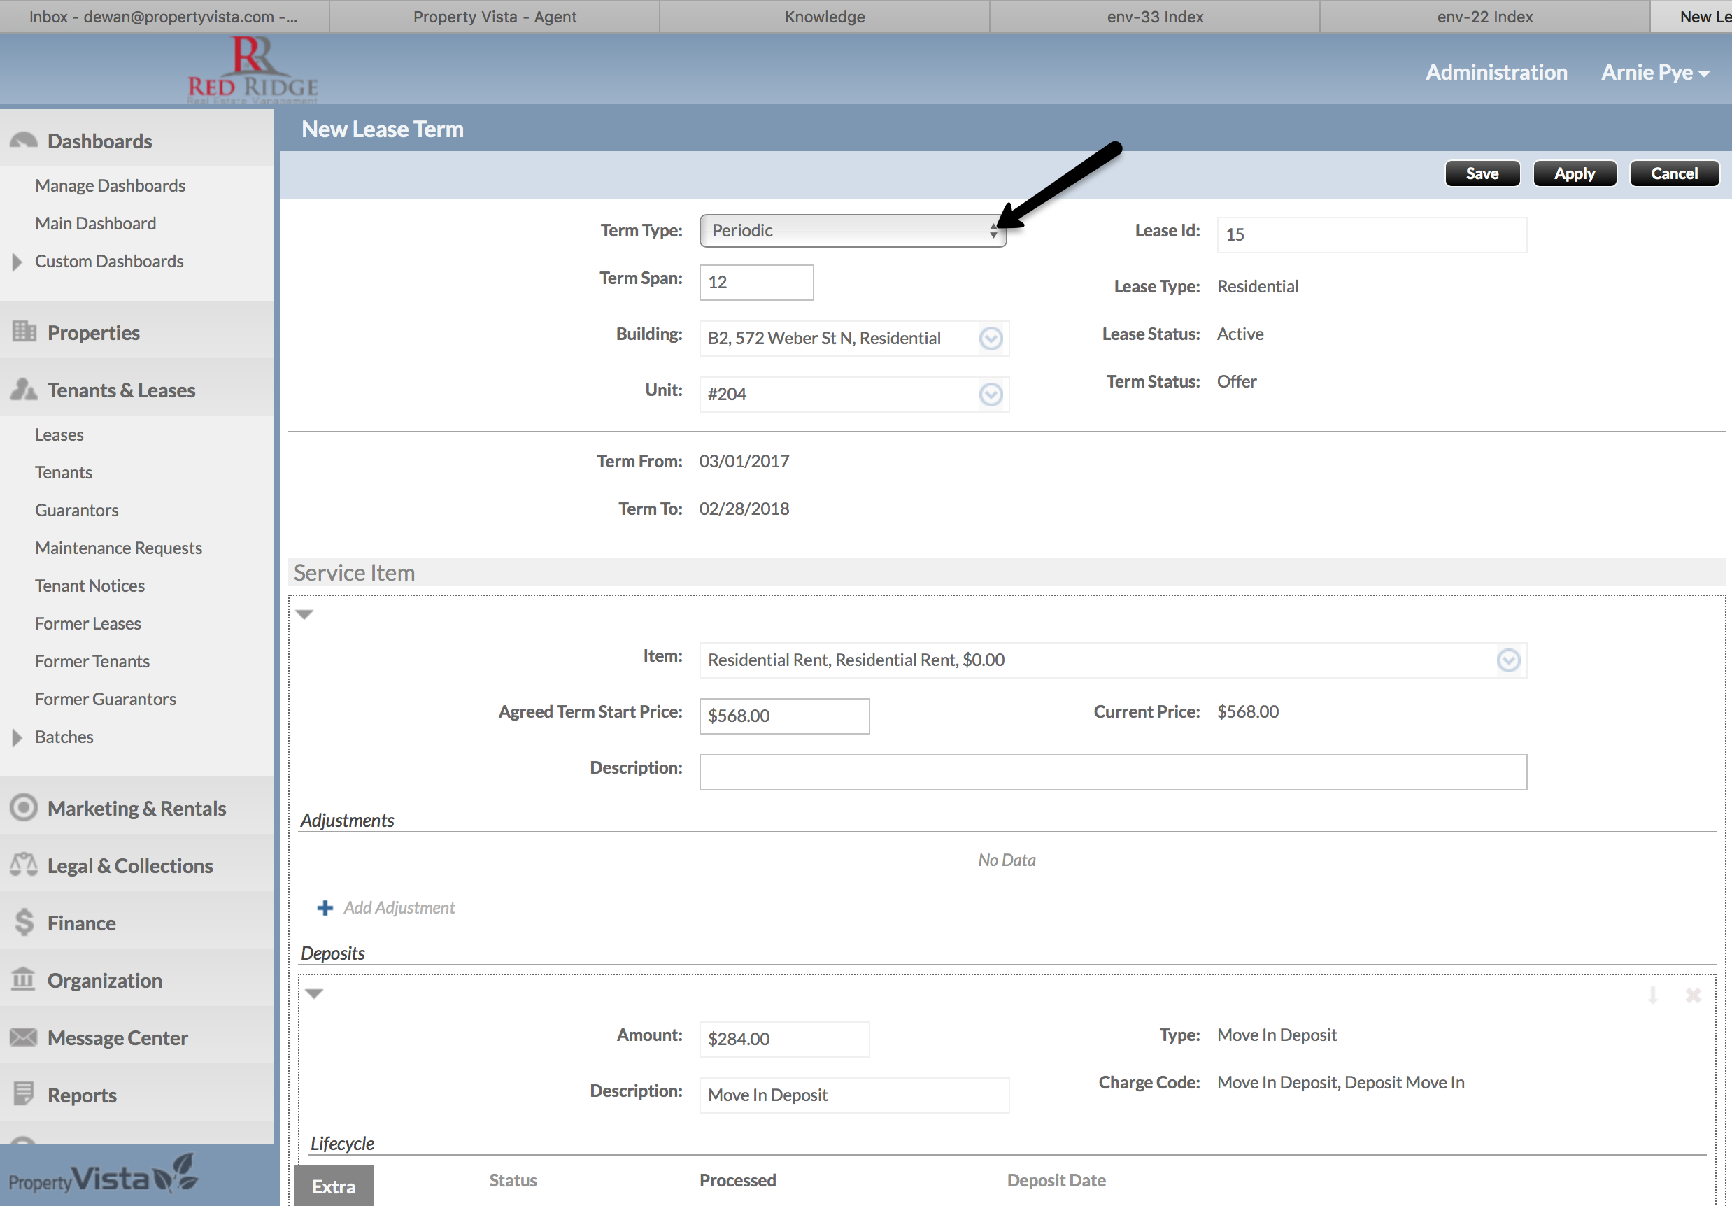Open the Former Leases menu item
This screenshot has width=1732, height=1206.
pyautogui.click(x=87, y=623)
